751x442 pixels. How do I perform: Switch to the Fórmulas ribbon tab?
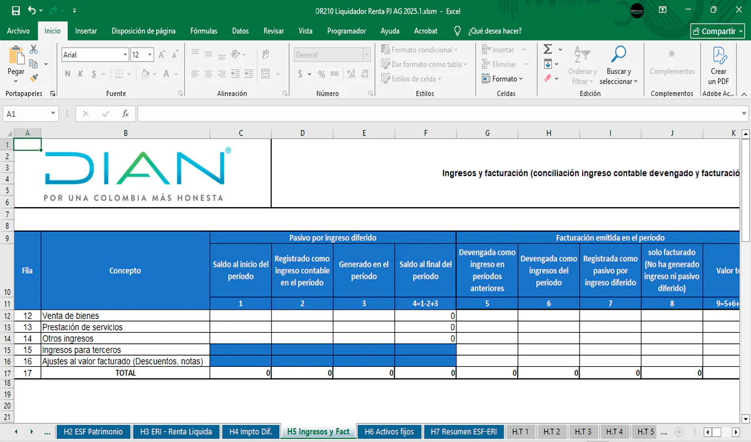point(204,31)
